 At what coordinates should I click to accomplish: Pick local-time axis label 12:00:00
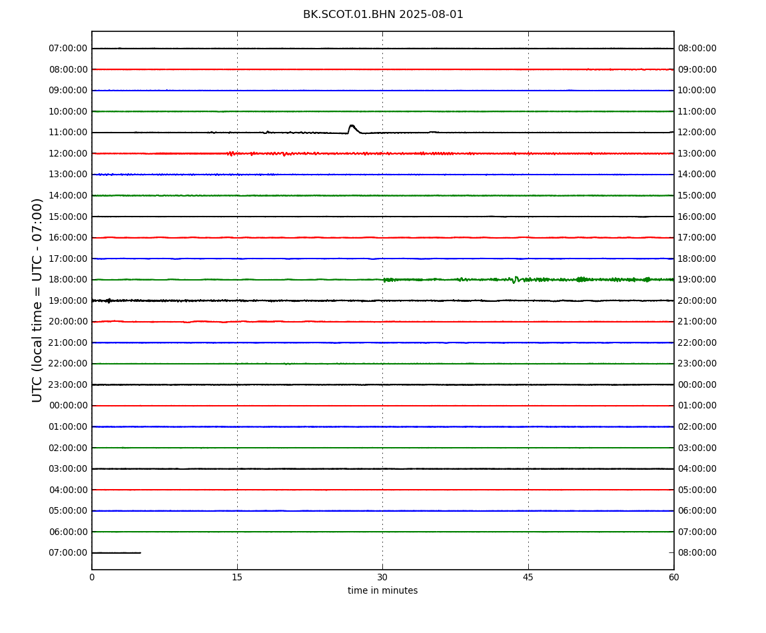pos(697,133)
